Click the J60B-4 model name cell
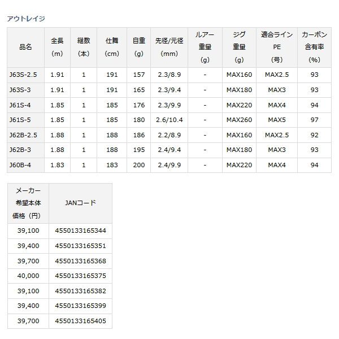 [x=26, y=165]
